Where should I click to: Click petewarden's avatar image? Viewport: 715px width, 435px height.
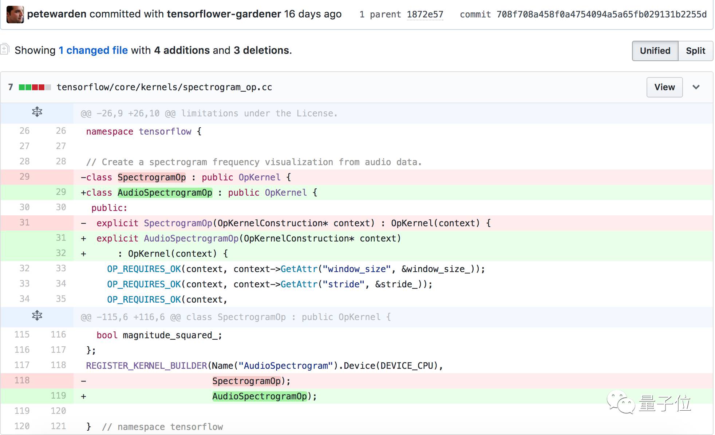(15, 15)
